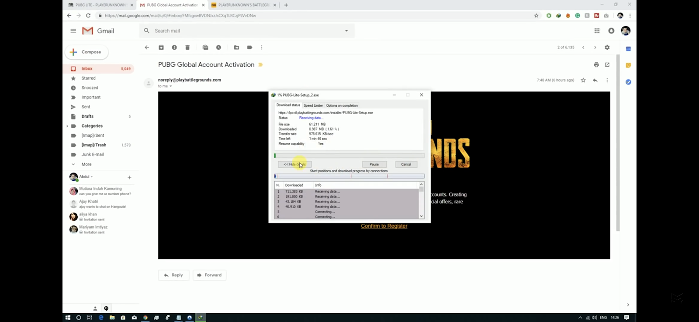Open the email in a new window
699x322 pixels.
coord(607,65)
